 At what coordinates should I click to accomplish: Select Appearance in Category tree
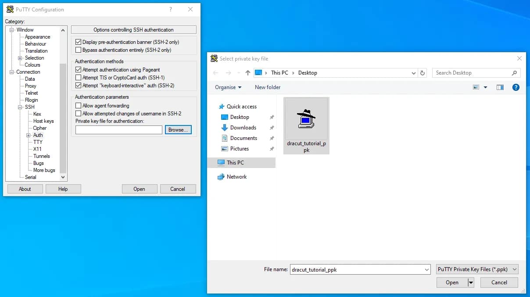[37, 37]
